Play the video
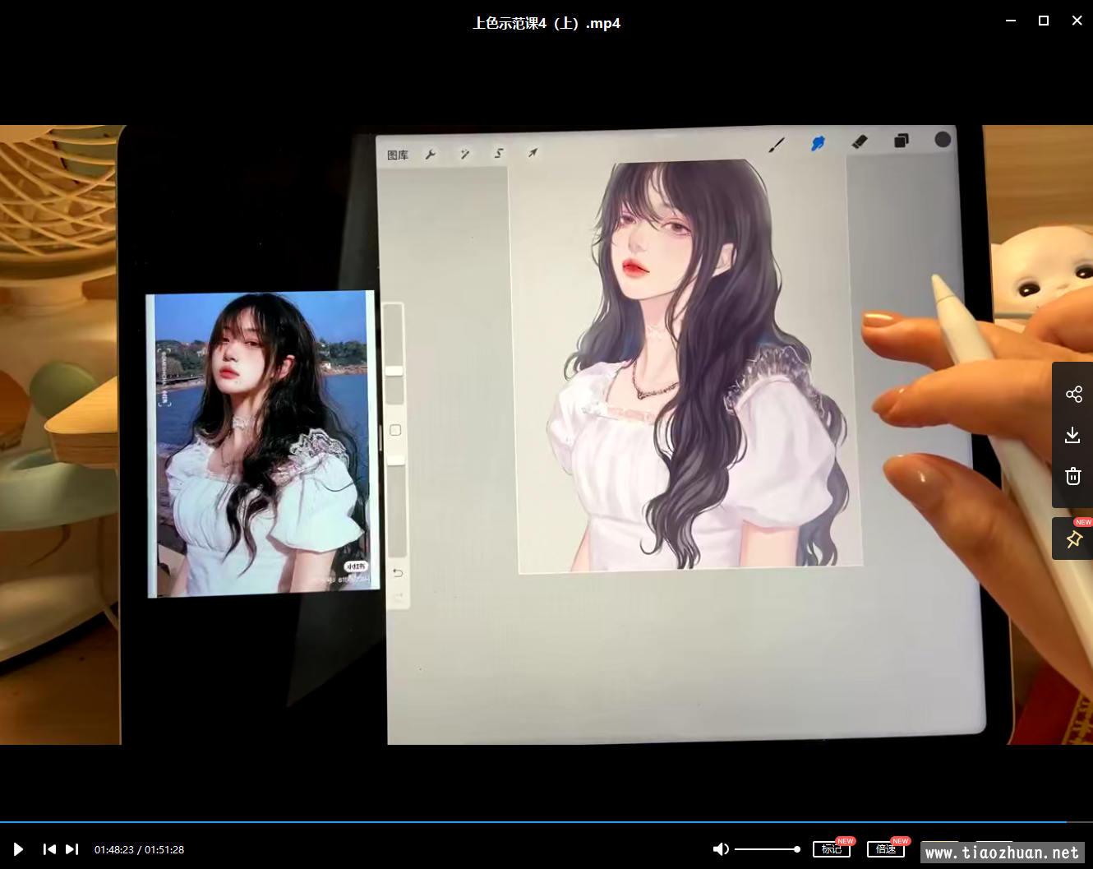The width and height of the screenshot is (1093, 869). click(x=18, y=849)
